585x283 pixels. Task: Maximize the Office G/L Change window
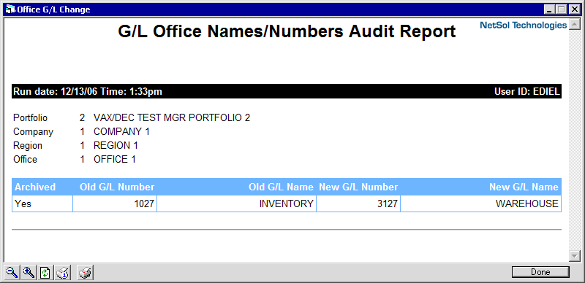pos(562,9)
